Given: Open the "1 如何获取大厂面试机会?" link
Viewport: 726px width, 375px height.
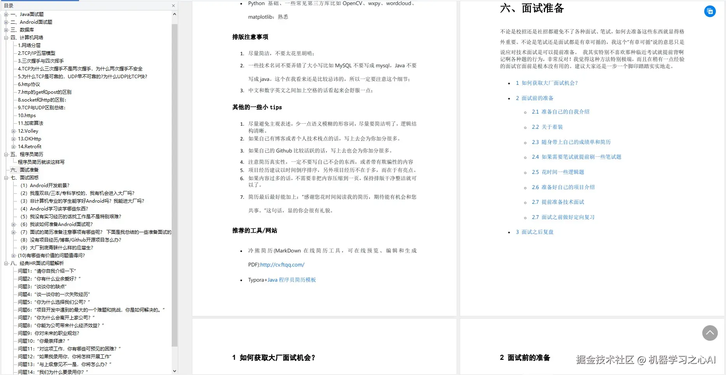Looking at the screenshot, I should [547, 83].
